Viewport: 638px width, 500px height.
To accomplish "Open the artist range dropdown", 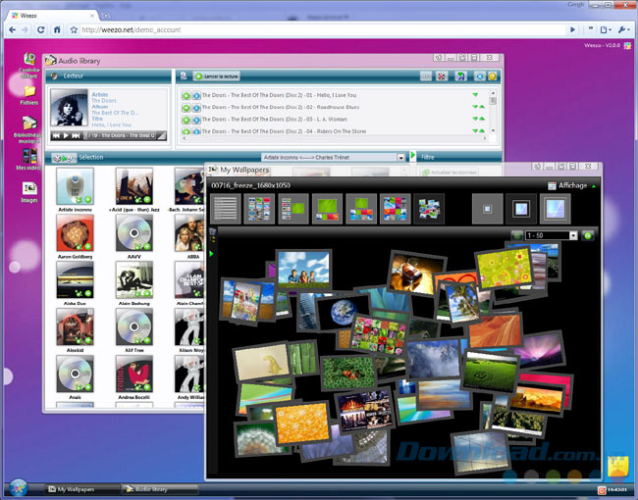I will click(x=334, y=157).
